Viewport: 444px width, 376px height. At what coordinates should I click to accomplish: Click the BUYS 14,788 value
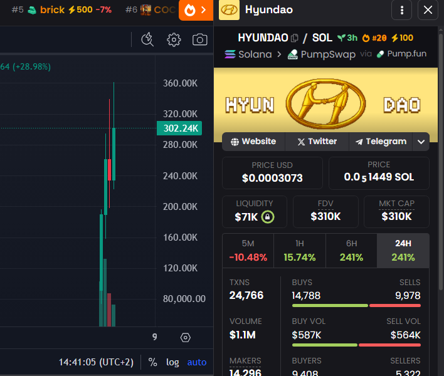click(x=306, y=296)
